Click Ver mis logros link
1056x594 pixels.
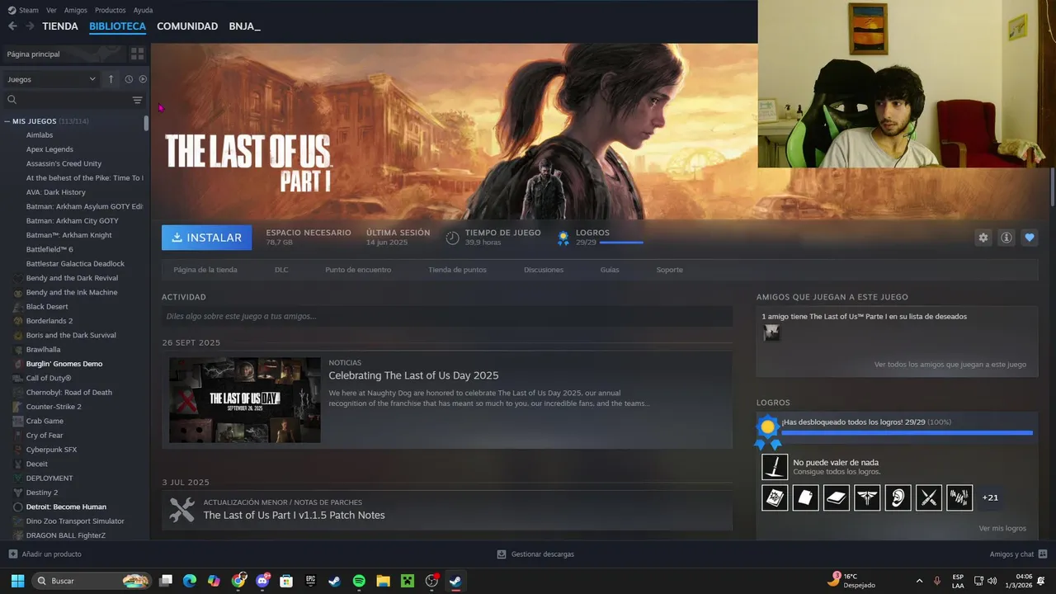pyautogui.click(x=1002, y=528)
